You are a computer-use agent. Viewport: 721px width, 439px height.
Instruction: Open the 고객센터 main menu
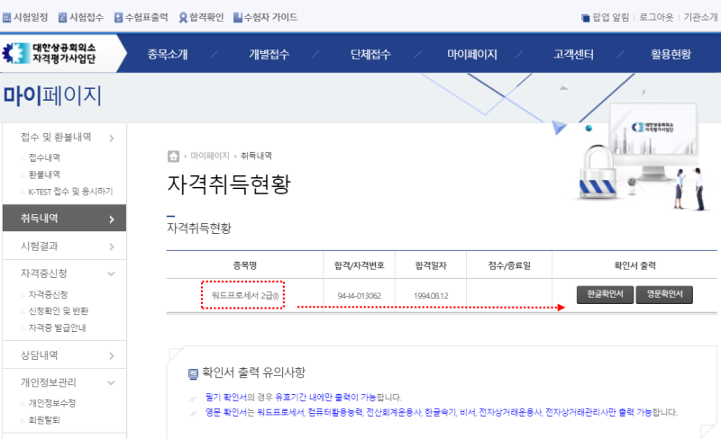pyautogui.click(x=573, y=54)
